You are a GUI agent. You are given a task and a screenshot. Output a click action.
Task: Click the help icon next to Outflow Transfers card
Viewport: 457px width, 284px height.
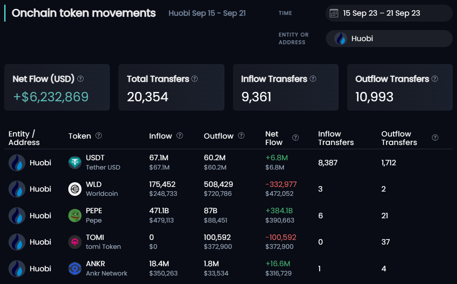pyautogui.click(x=435, y=79)
